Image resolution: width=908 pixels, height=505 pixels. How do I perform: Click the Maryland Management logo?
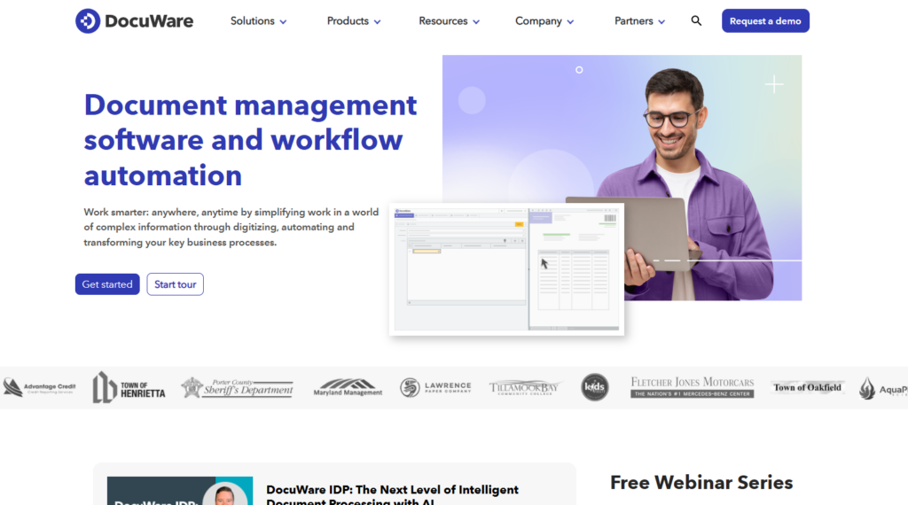pos(348,387)
